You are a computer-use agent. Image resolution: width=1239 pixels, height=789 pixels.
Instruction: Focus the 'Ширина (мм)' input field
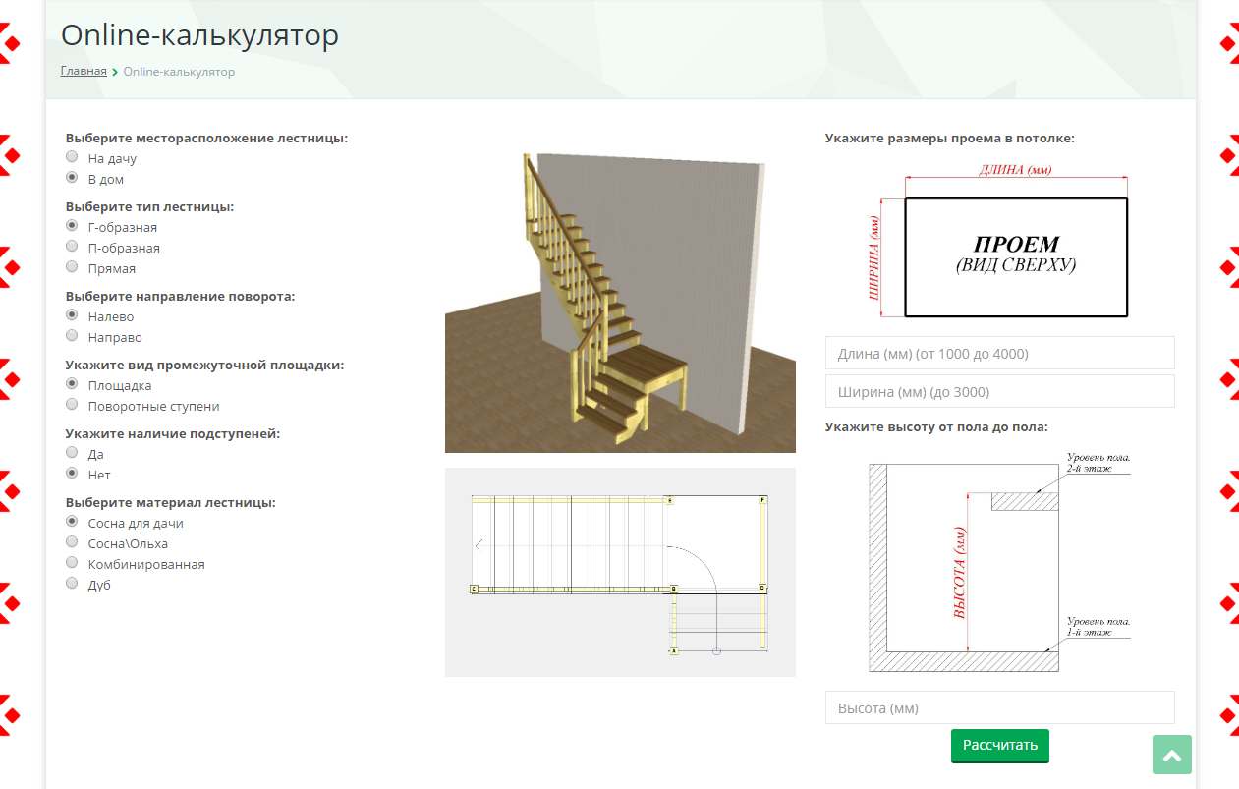[x=1000, y=391]
